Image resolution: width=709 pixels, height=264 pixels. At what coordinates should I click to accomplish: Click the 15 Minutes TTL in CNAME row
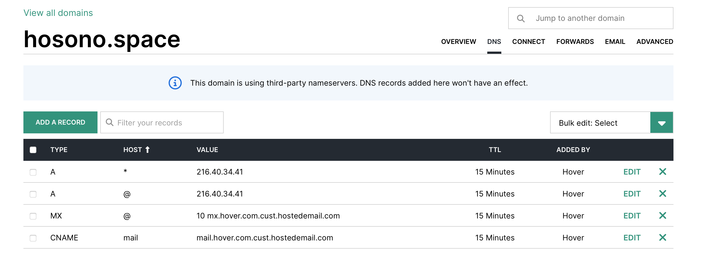[495, 238]
